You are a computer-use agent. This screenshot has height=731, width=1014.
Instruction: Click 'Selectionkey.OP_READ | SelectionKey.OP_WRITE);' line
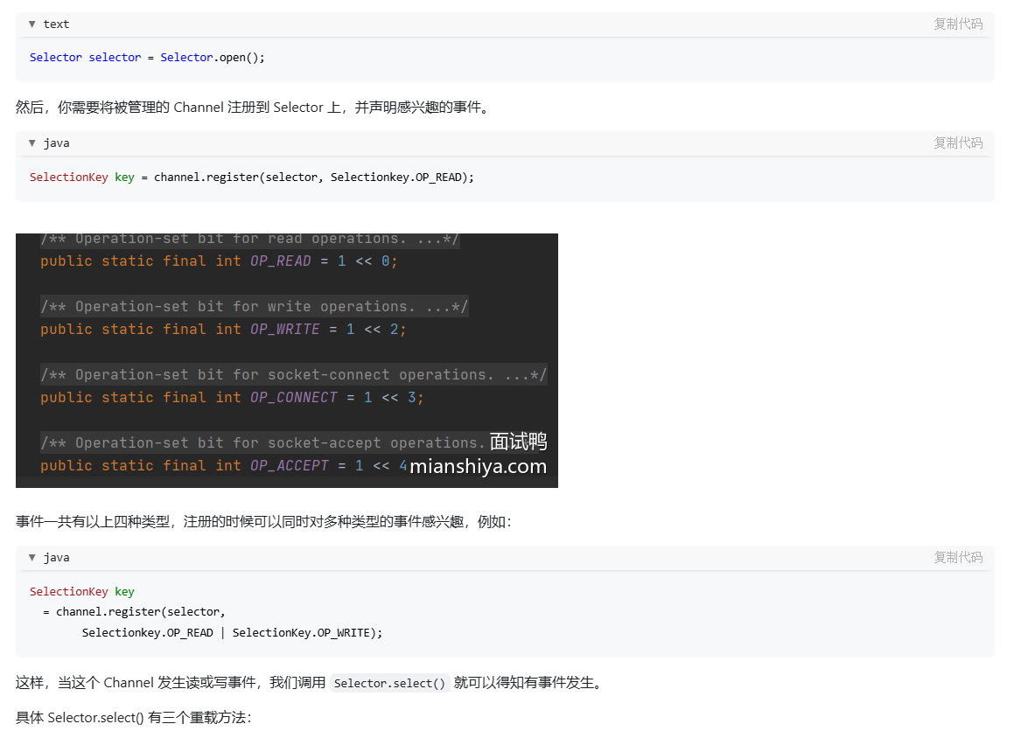232,633
